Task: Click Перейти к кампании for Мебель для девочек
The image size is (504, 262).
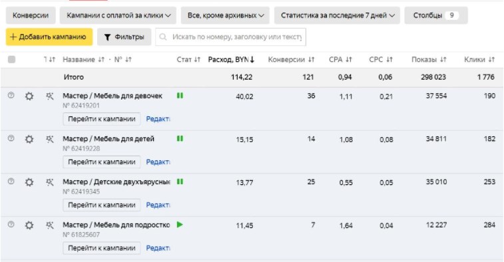Action: tap(102, 119)
